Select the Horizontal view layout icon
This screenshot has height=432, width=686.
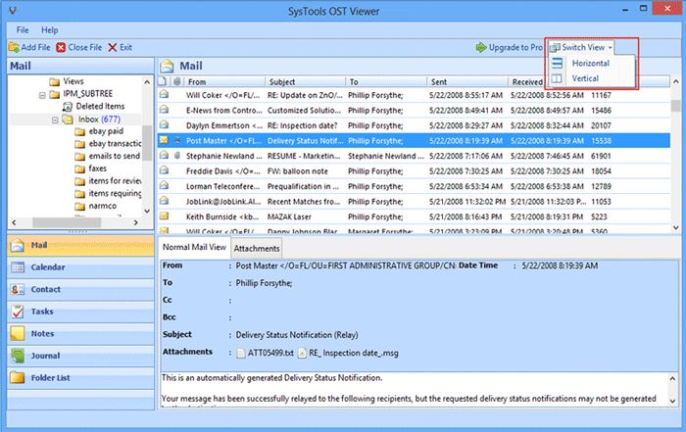557,63
